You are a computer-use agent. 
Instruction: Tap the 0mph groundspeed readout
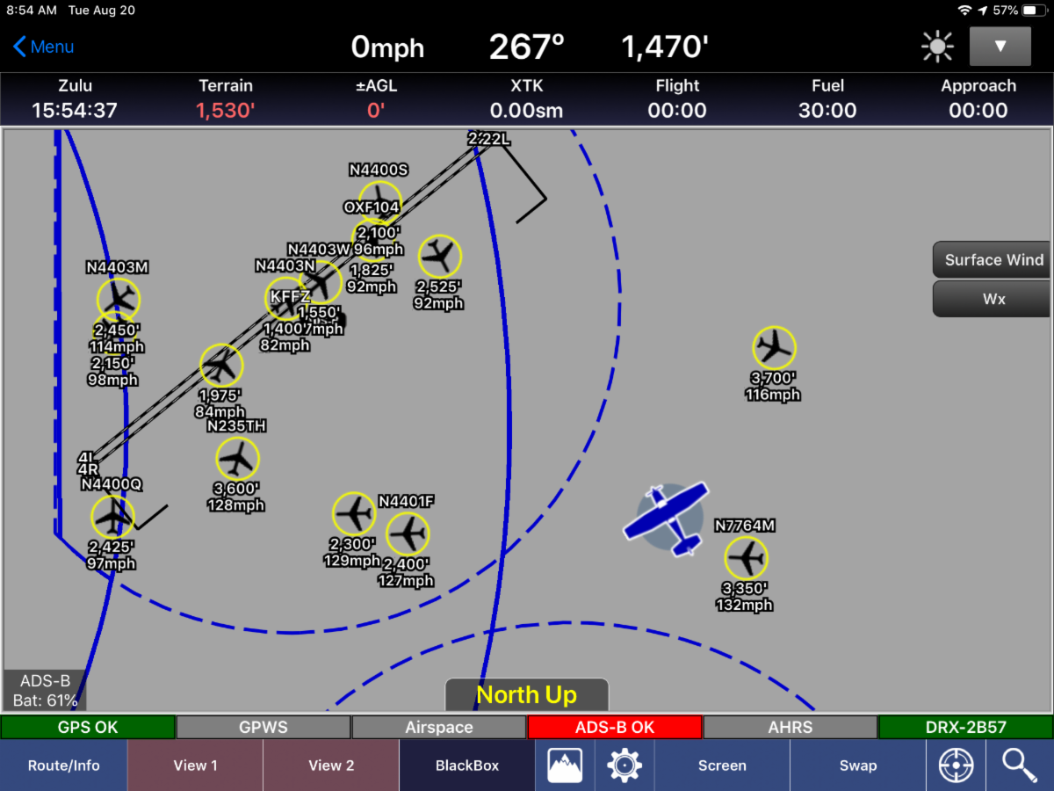click(x=387, y=47)
